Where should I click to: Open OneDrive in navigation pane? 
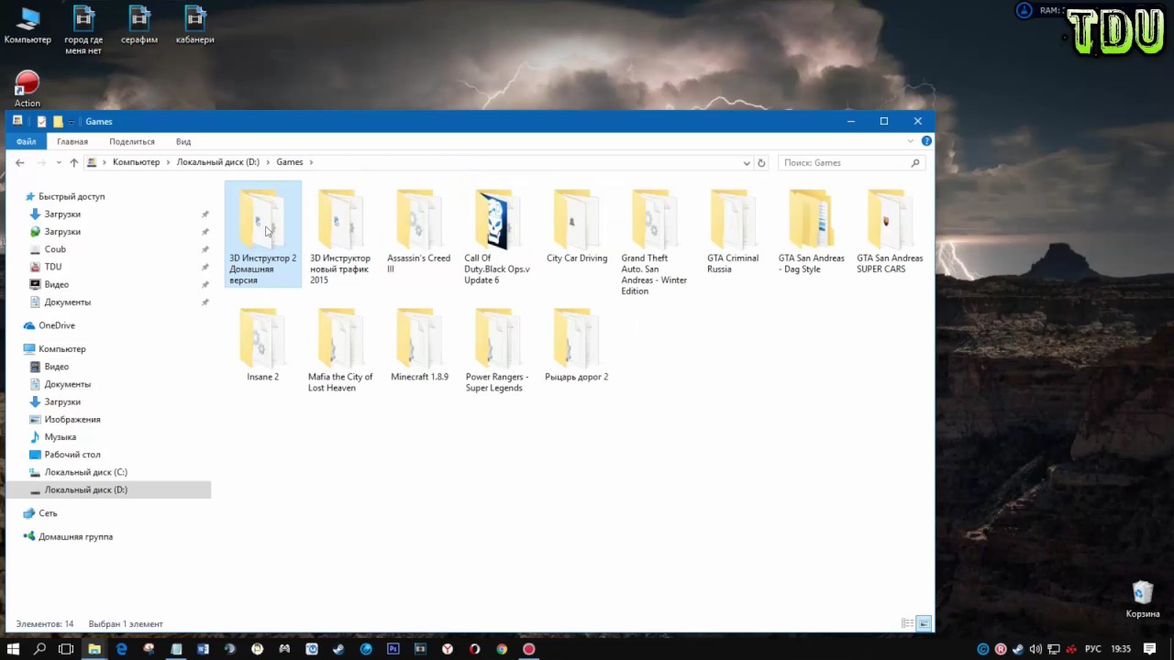(57, 325)
